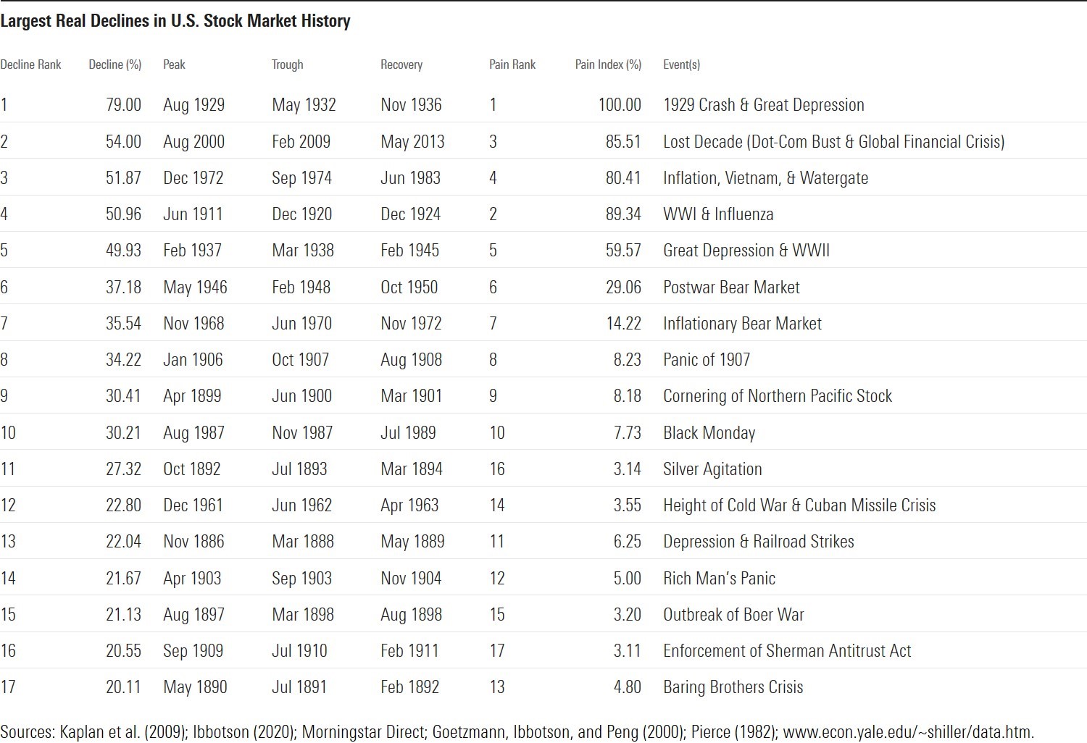Select the Trough column header

point(288,64)
